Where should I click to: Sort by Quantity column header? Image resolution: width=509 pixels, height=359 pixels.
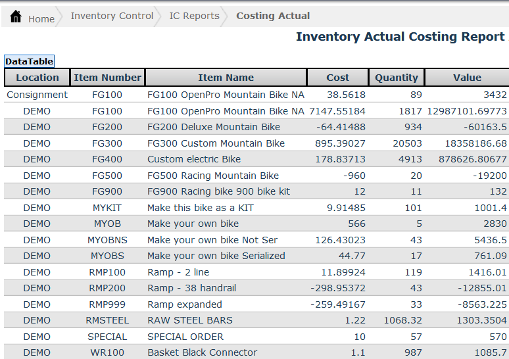[396, 78]
